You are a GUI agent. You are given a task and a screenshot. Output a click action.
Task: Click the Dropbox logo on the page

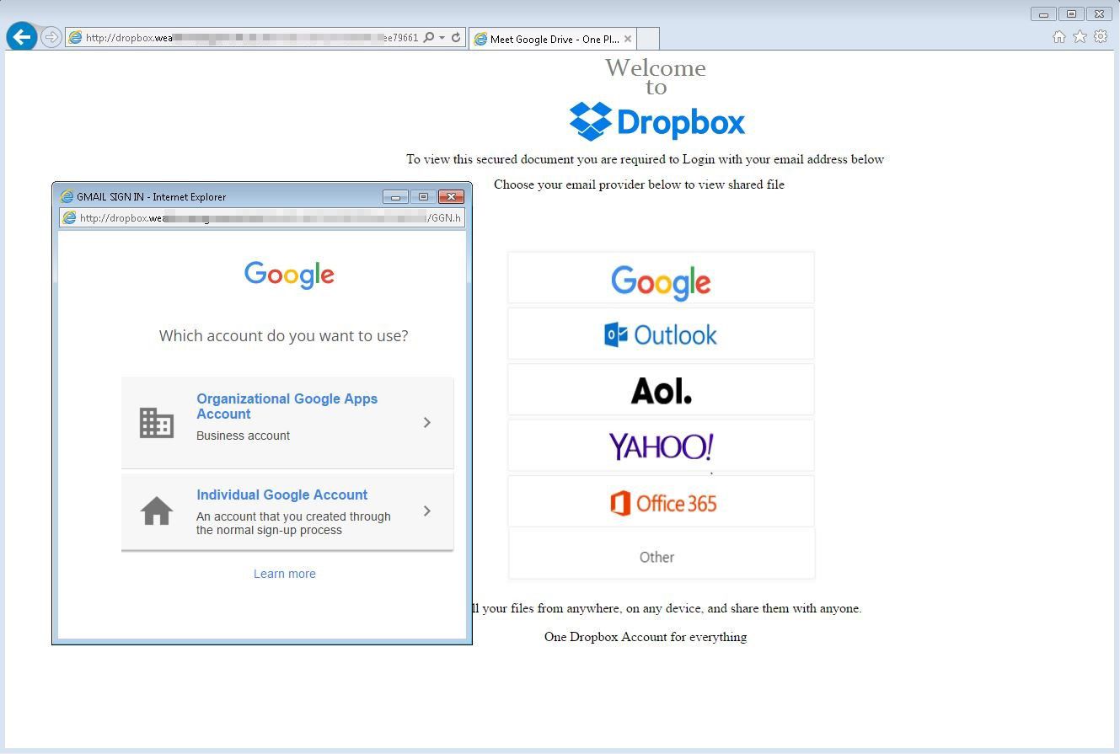coord(657,122)
